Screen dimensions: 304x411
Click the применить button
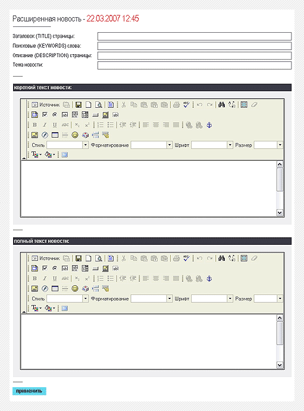click(29, 391)
